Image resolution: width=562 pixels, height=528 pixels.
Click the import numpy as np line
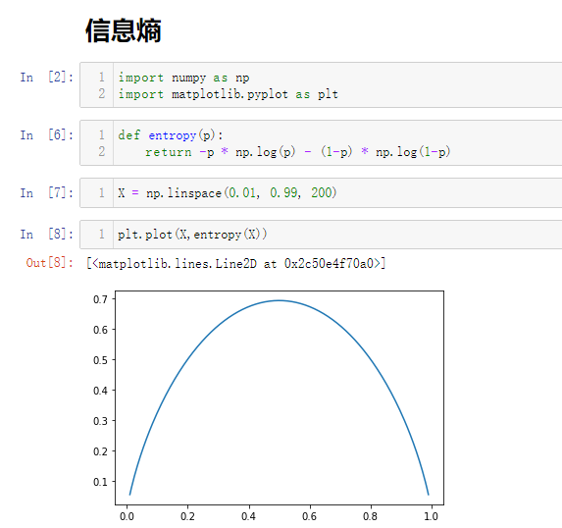click(183, 78)
